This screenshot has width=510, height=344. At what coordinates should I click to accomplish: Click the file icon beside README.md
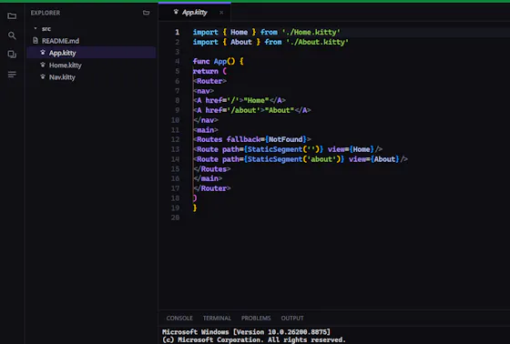[36, 40]
